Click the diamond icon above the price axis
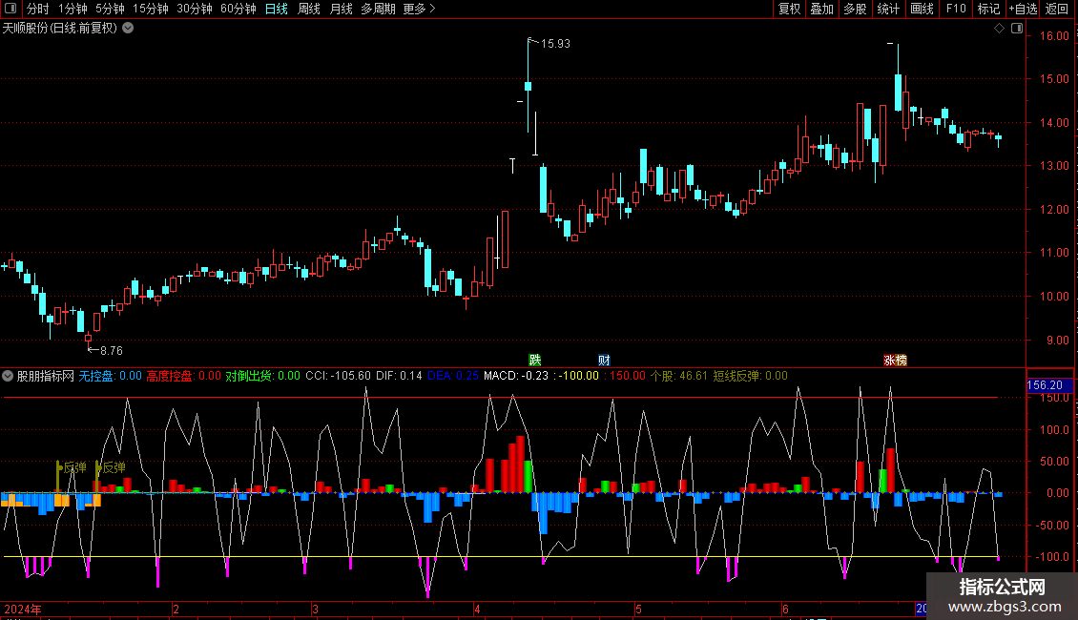This screenshot has height=620, width=1078. [999, 29]
